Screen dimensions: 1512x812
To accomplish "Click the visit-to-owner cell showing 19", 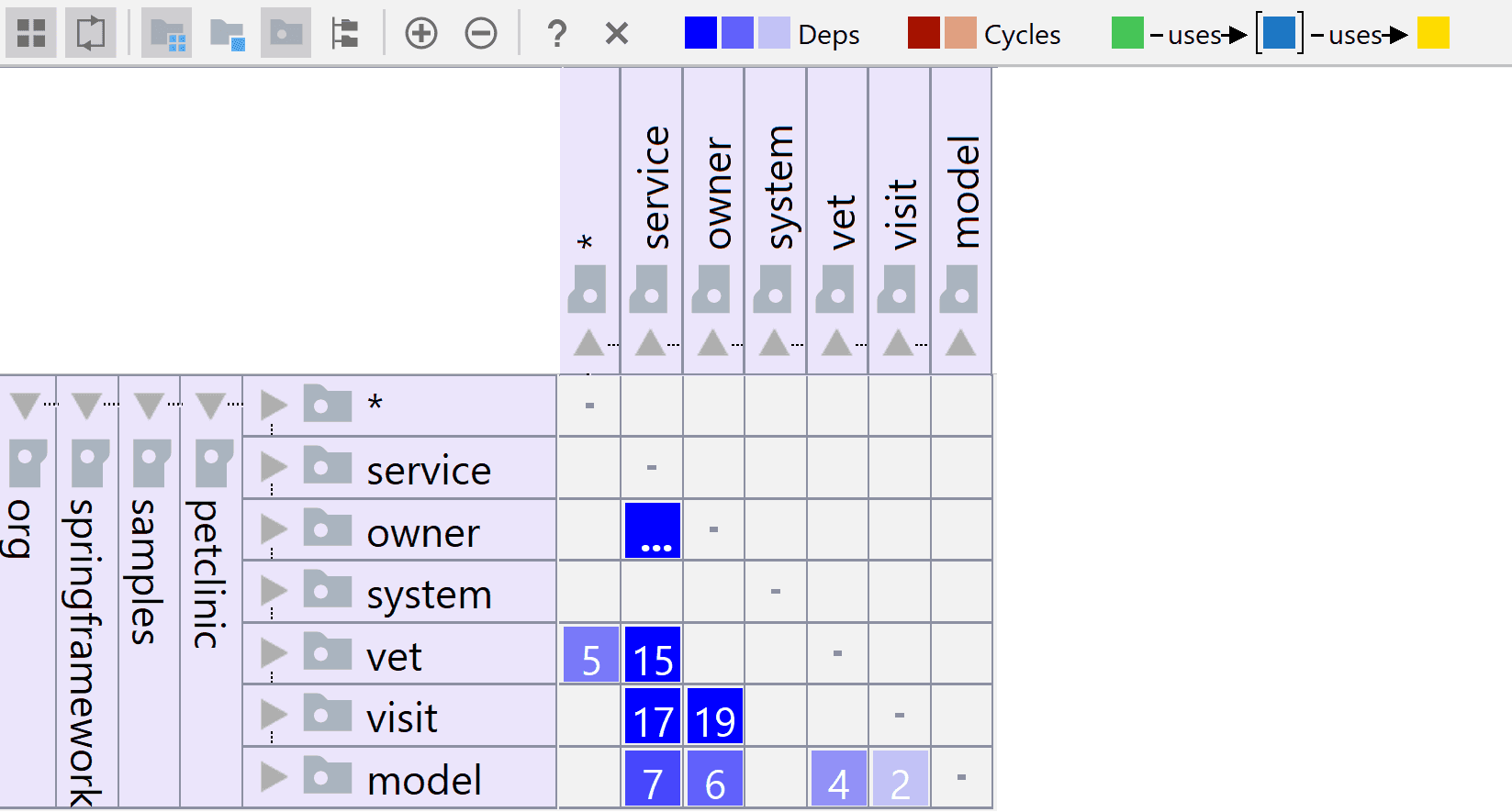I will click(714, 717).
